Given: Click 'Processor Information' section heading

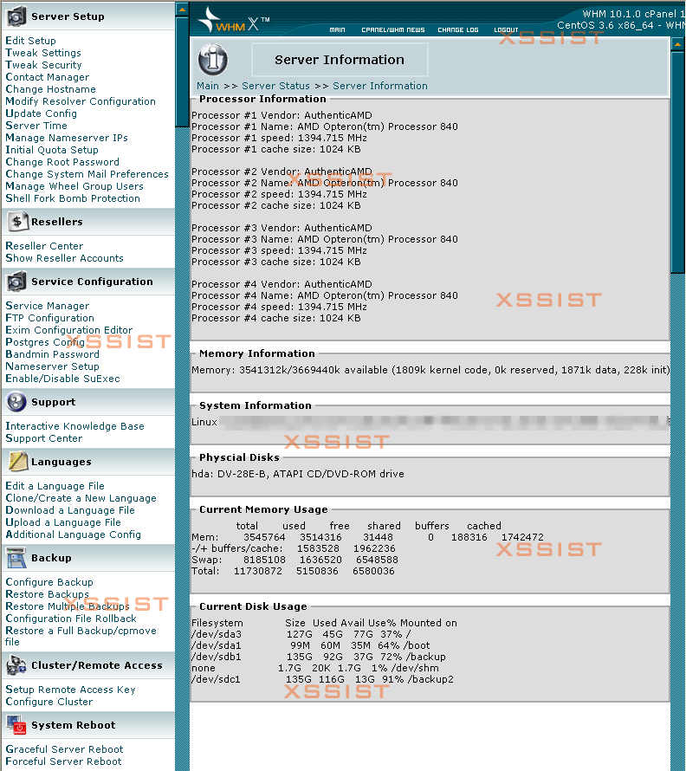Looking at the screenshot, I should coord(262,99).
